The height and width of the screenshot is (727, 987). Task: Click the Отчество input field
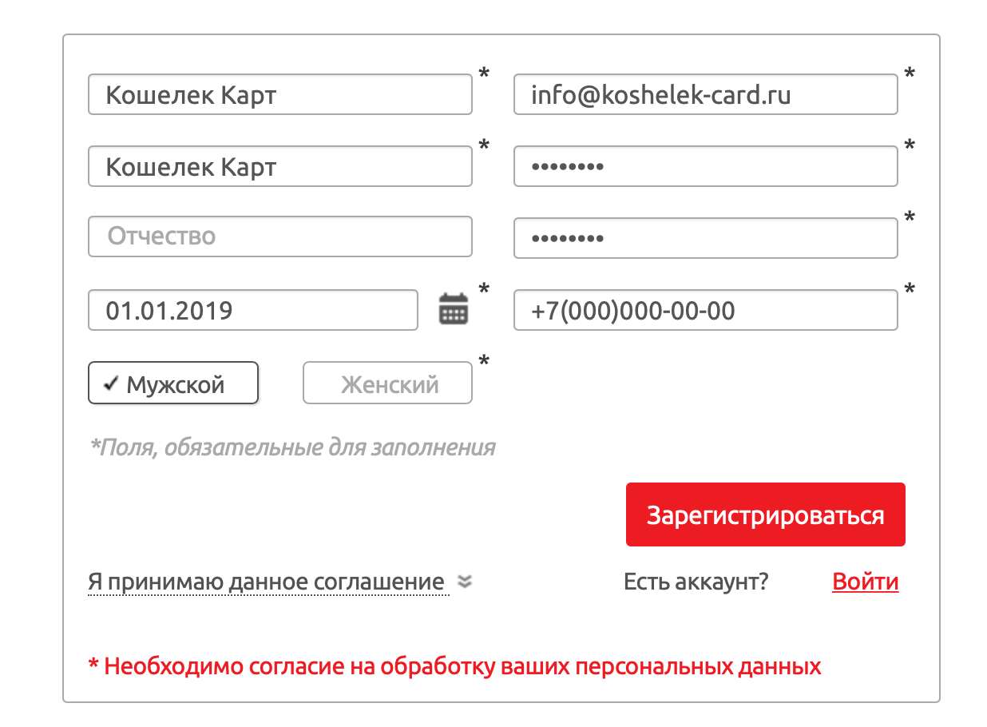point(280,236)
